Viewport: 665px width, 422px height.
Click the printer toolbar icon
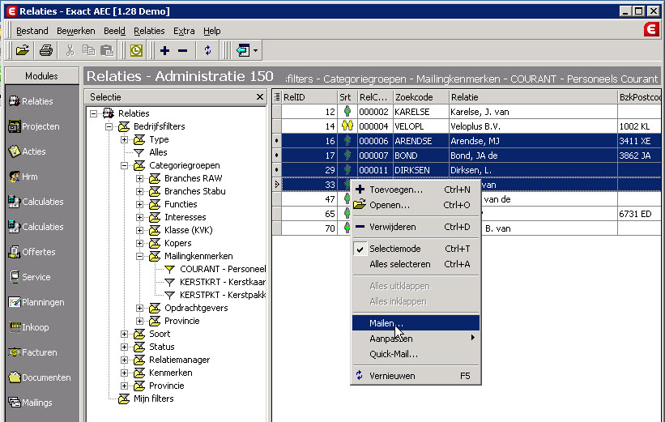tap(46, 50)
